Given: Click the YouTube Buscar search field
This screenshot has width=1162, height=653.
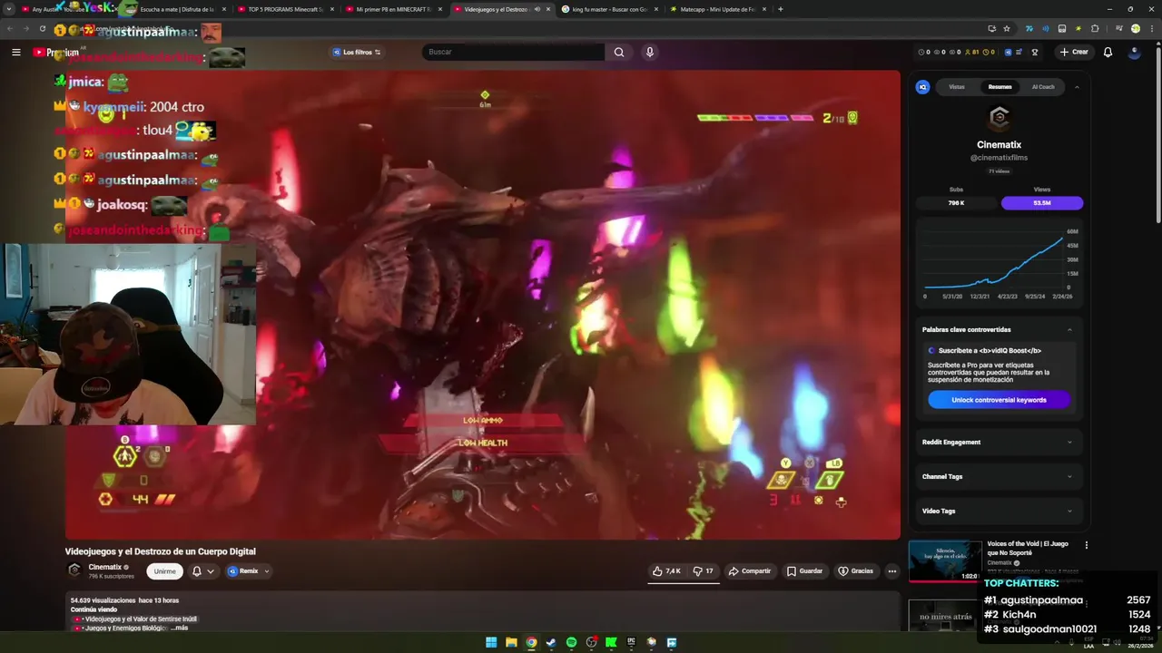Looking at the screenshot, I should [513, 52].
